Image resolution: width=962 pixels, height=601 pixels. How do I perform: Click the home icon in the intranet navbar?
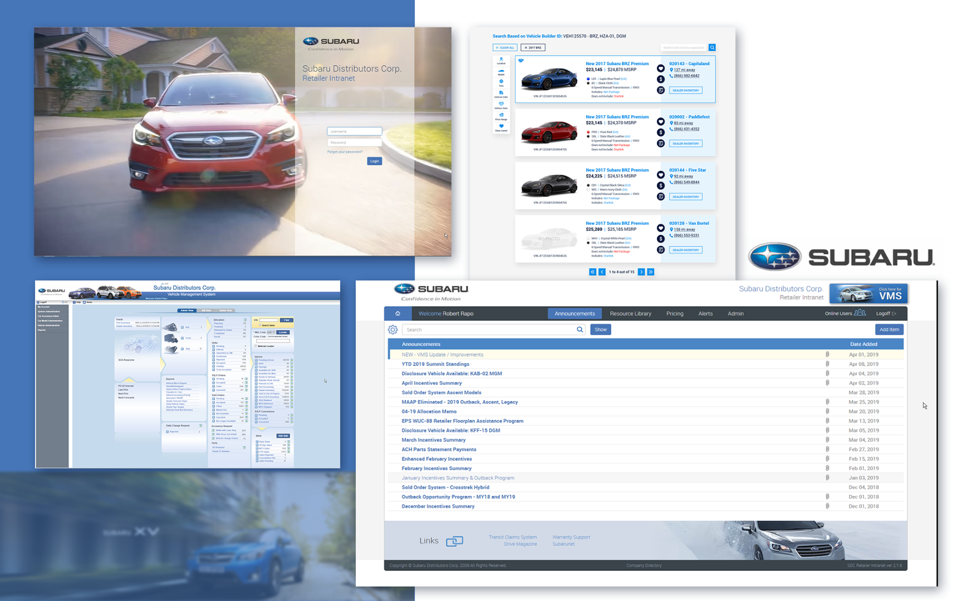pyautogui.click(x=397, y=313)
